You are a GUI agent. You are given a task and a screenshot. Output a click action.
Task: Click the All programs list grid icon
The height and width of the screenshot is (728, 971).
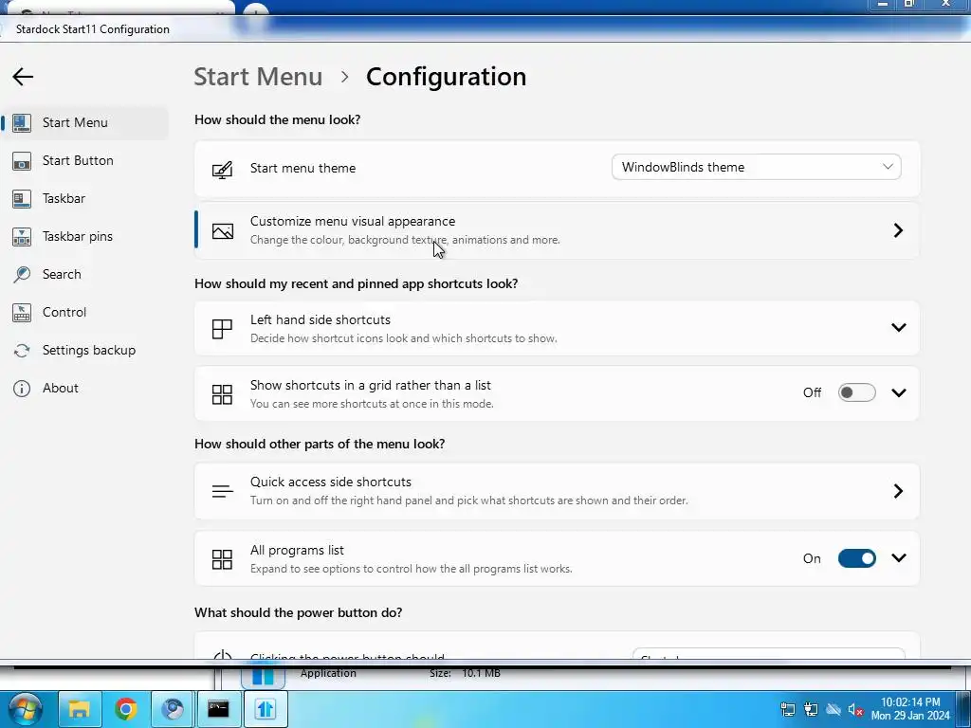coord(222,559)
